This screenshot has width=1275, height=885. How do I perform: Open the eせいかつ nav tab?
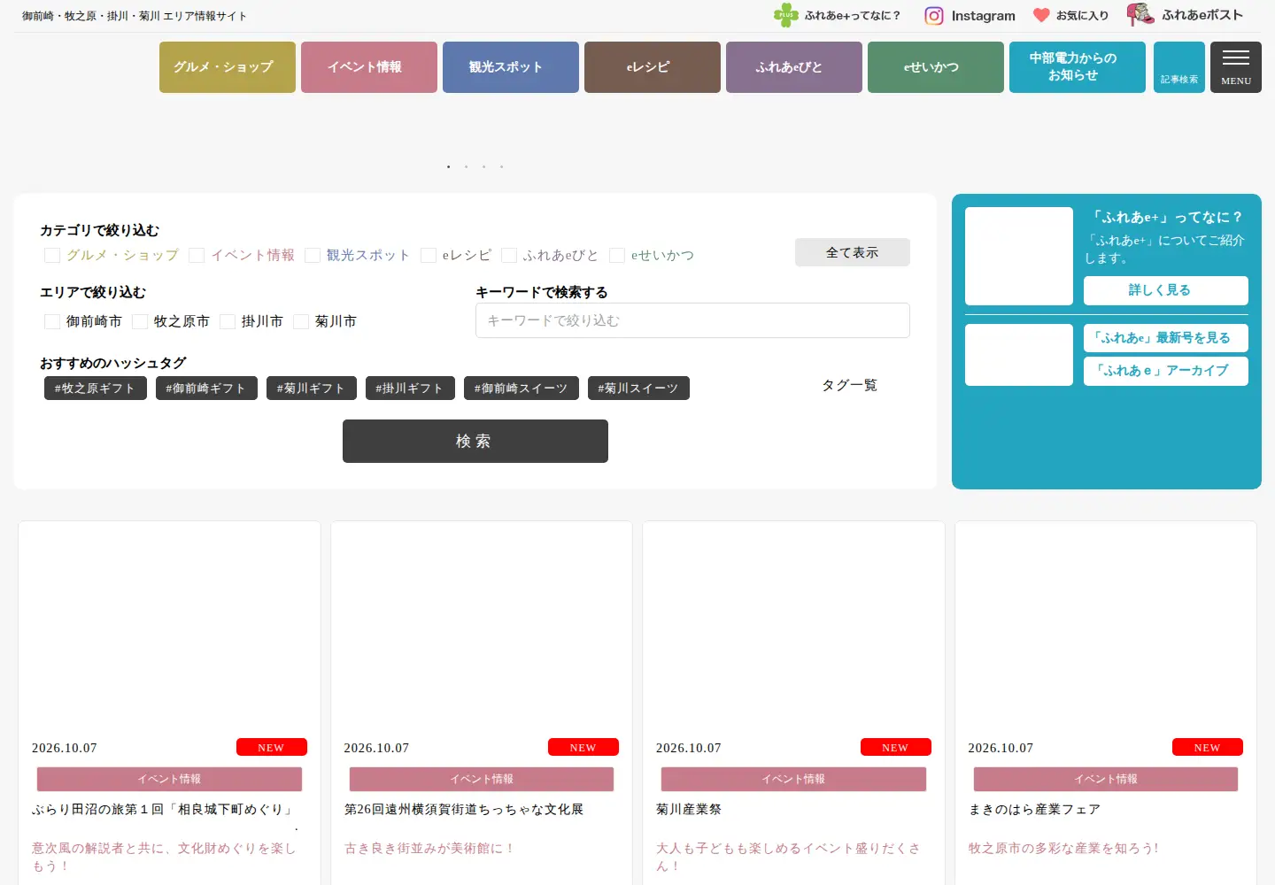tap(936, 67)
